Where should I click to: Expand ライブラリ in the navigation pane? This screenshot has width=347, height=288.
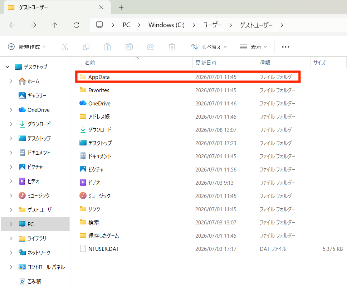pyautogui.click(x=11, y=238)
